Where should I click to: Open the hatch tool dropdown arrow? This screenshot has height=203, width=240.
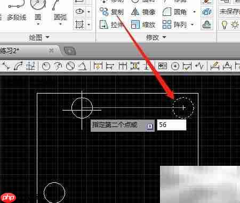click(x=89, y=24)
